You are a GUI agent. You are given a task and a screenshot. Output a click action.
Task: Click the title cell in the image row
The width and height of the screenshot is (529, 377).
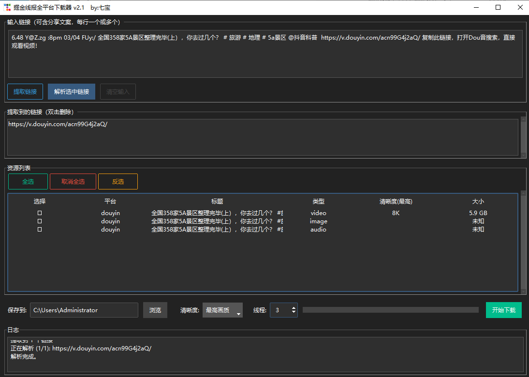(x=217, y=221)
